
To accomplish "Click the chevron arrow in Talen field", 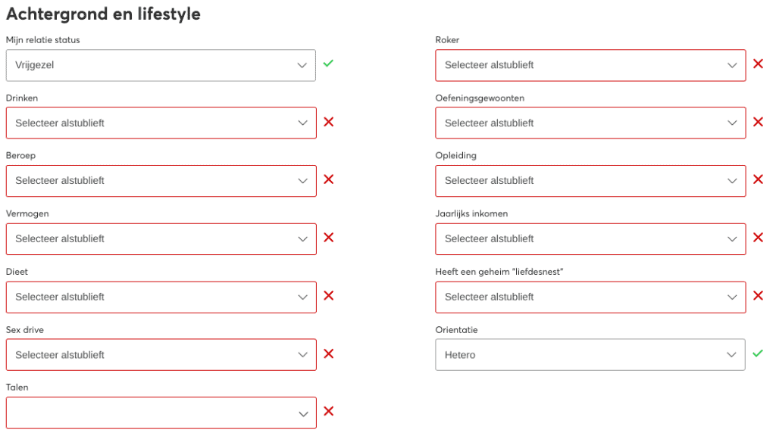I will pos(303,414).
